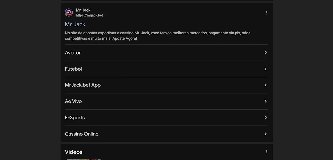
Task: Open the Futebol sitelink
Action: click(x=166, y=69)
